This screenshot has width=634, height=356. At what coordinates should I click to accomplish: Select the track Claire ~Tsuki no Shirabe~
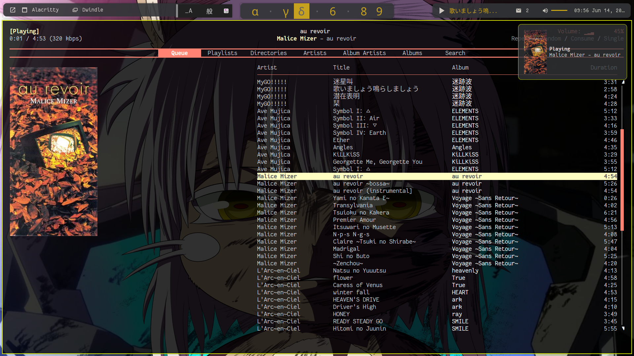[x=437, y=242]
